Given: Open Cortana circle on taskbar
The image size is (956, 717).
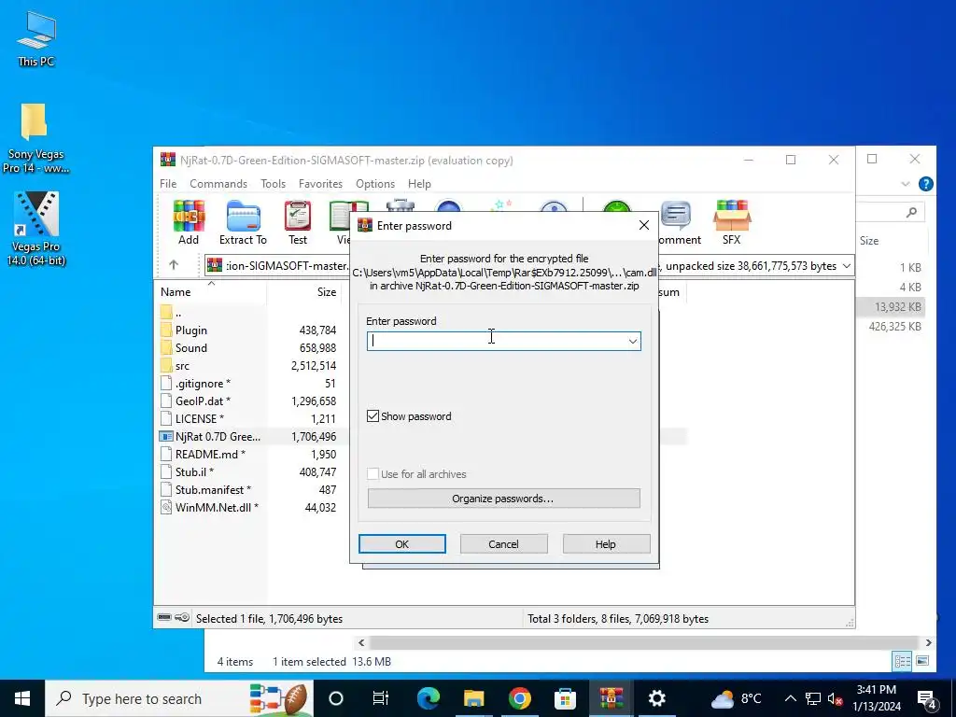Looking at the screenshot, I should point(336,698).
